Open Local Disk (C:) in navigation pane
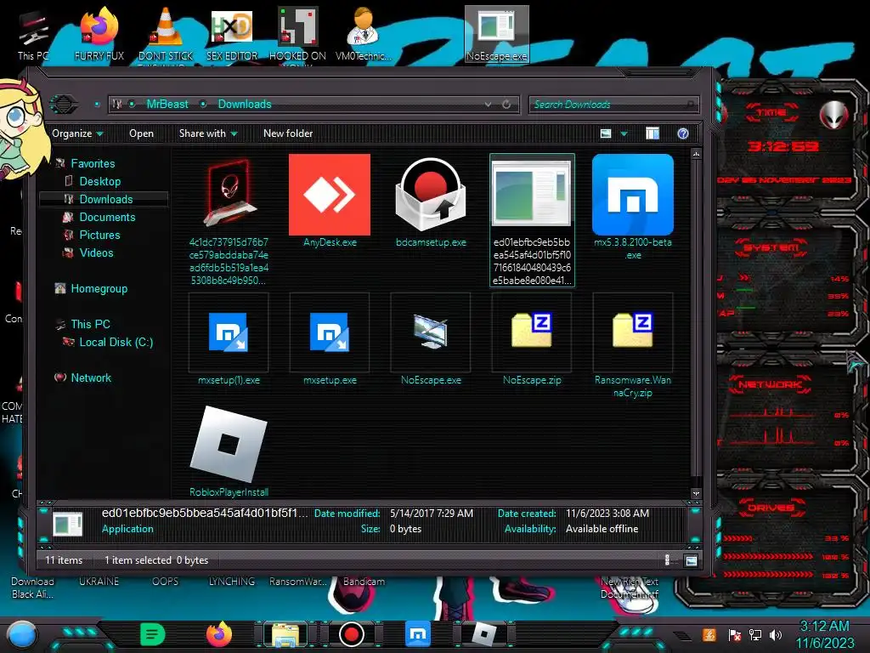Viewport: 870px width, 653px height. click(116, 342)
